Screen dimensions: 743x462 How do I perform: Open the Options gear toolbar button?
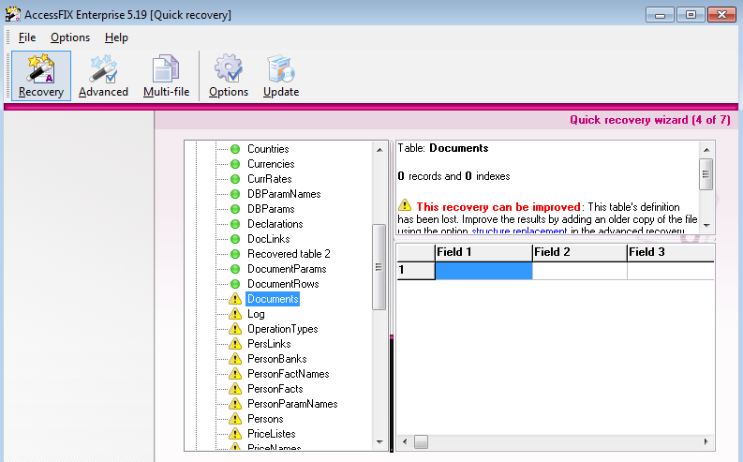[x=229, y=76]
